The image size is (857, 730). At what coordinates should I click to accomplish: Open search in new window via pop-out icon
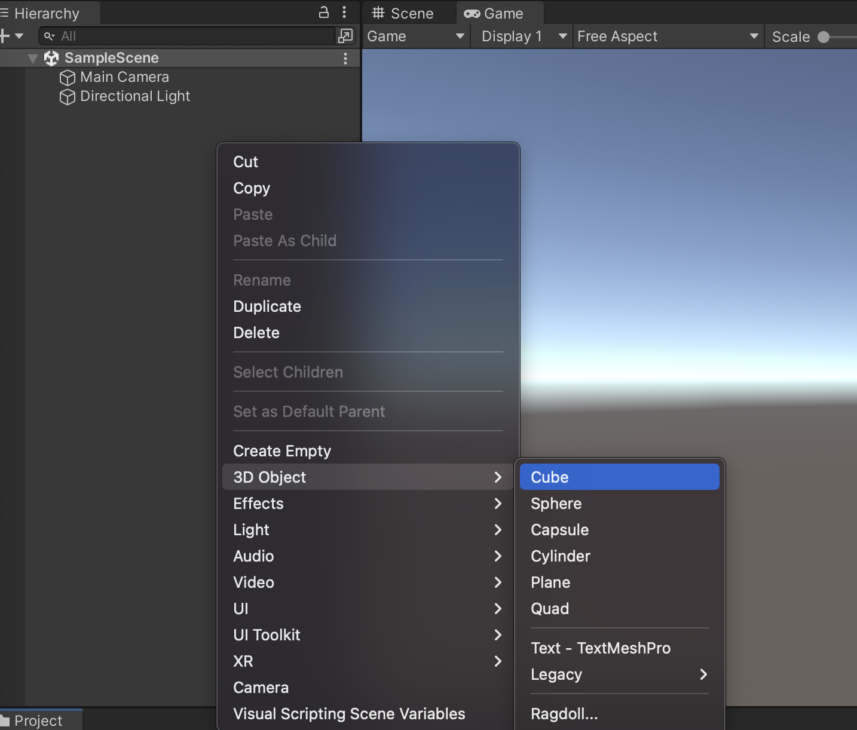point(345,36)
